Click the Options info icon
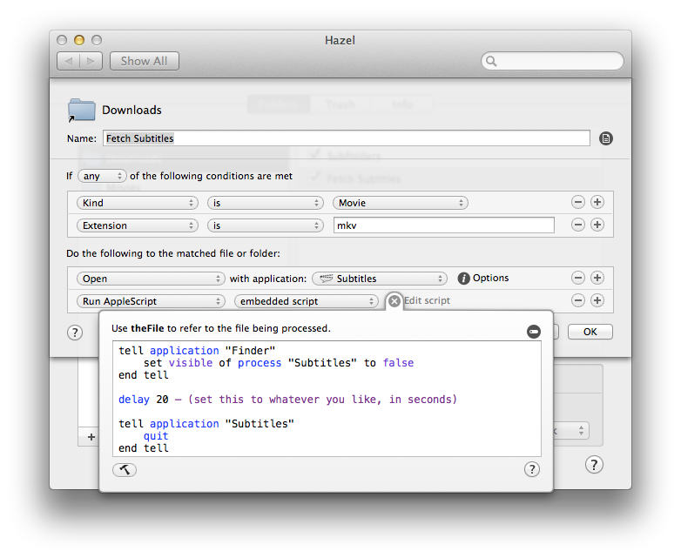This screenshot has height=558, width=681. tap(463, 279)
